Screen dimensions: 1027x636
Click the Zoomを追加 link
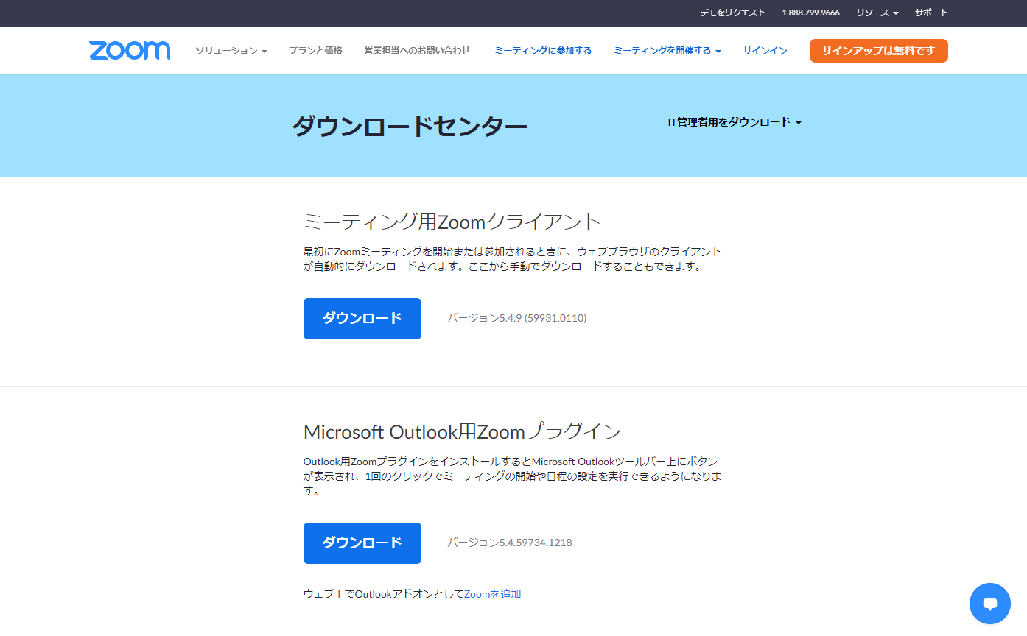(x=493, y=594)
